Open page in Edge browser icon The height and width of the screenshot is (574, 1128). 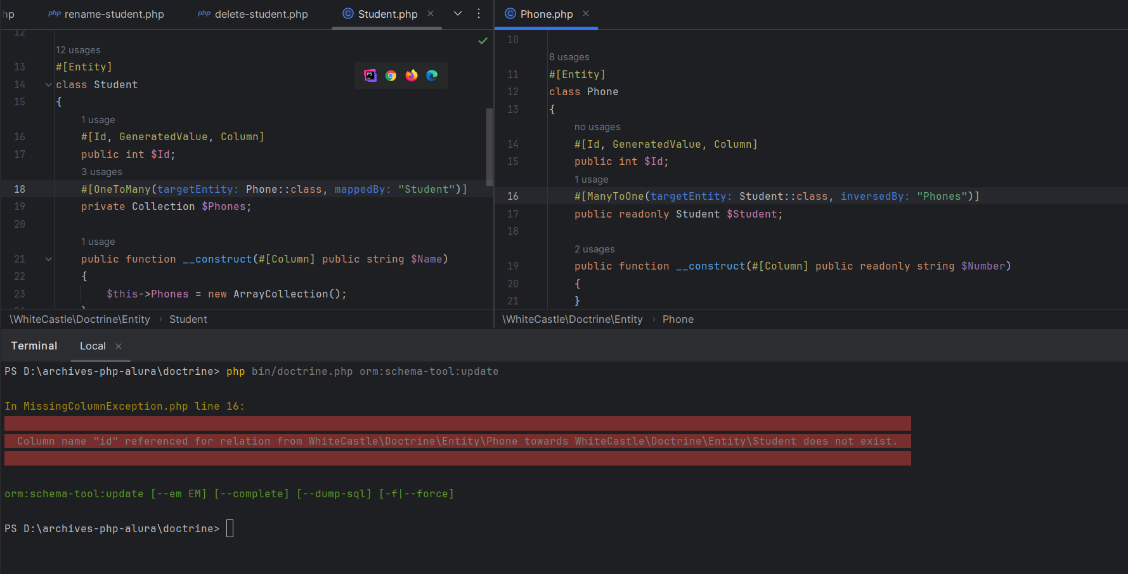432,75
